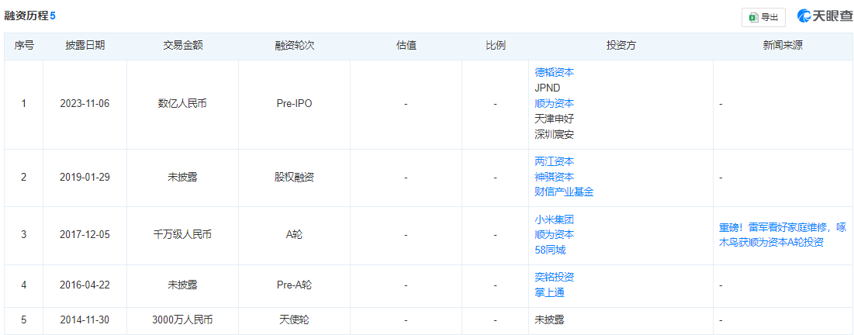Open the 58同城 investor link

tap(551, 250)
